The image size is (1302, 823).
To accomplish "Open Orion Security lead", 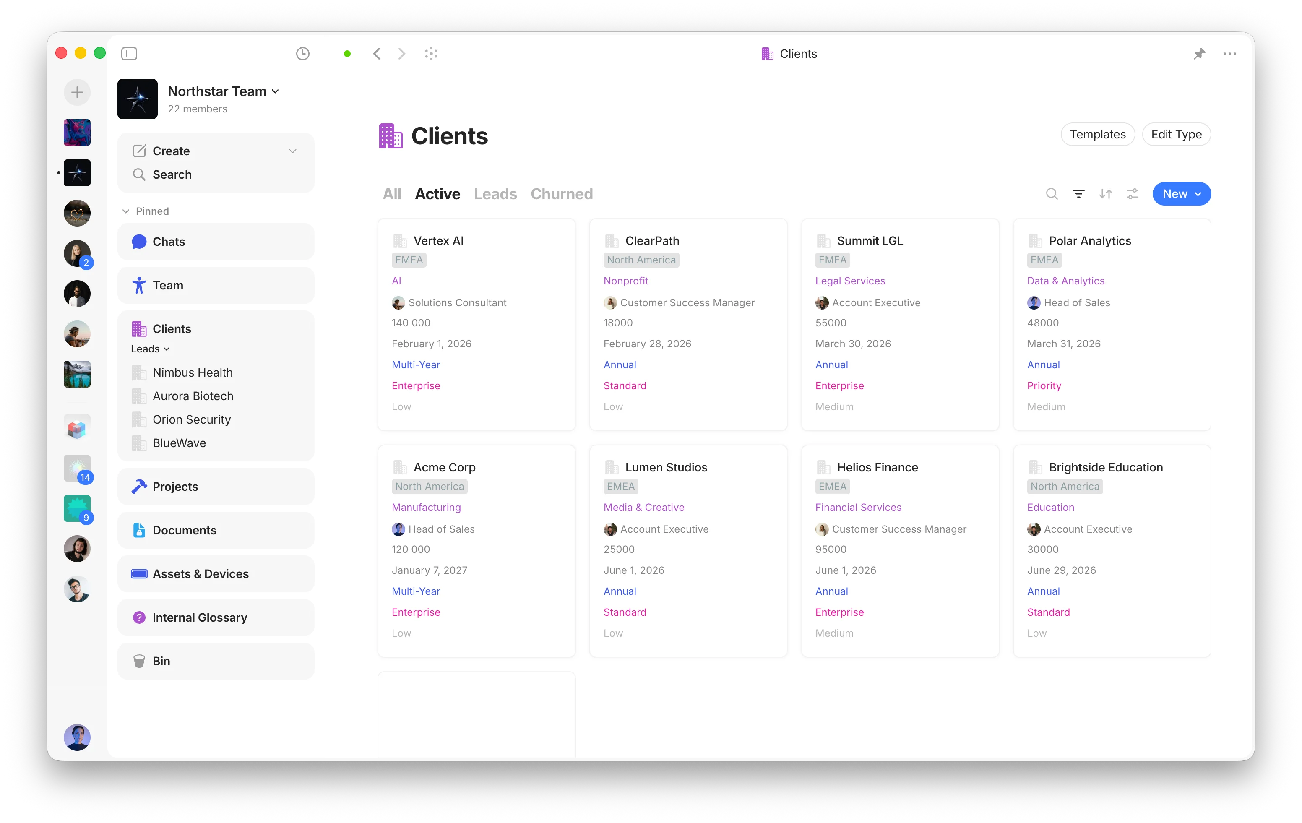I will pyautogui.click(x=191, y=419).
